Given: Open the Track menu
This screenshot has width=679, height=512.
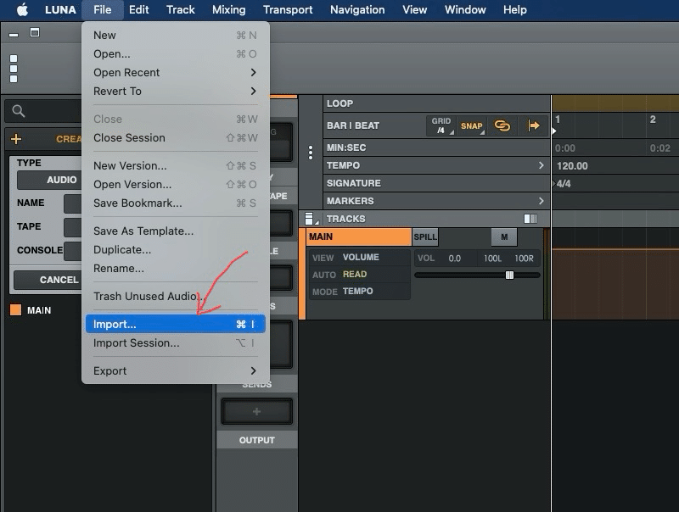Looking at the screenshot, I should pyautogui.click(x=181, y=9).
